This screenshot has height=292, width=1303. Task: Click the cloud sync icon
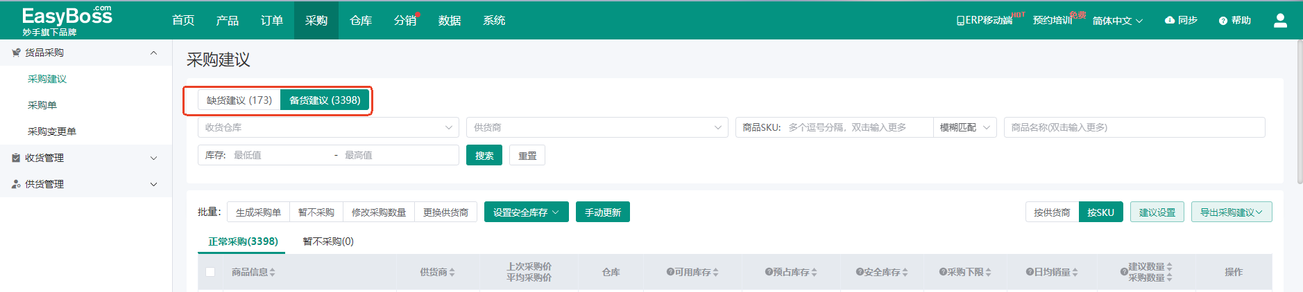[x=1170, y=20]
